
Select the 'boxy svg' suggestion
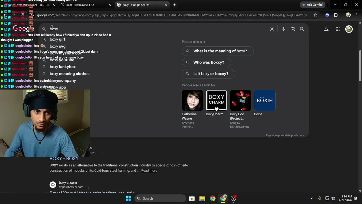coord(58,46)
